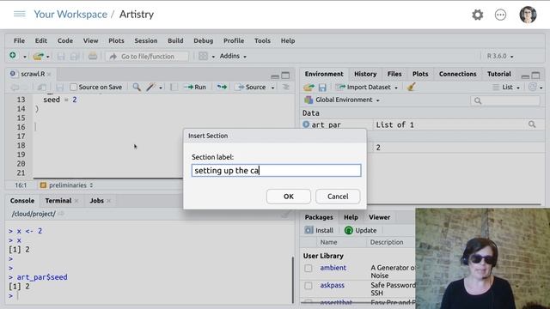Switch to Files tab
Screen dimensions: 550x309
tap(394, 74)
